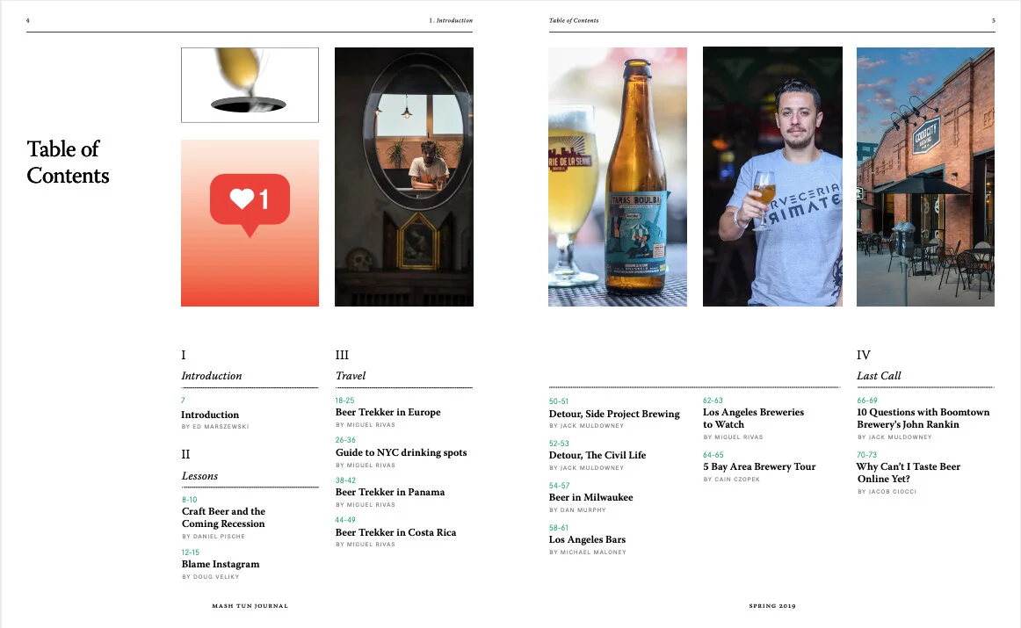Click the byline 'BY JACOB CIOCCI'
Image resolution: width=1021 pixels, height=628 pixels.
pos(887,492)
